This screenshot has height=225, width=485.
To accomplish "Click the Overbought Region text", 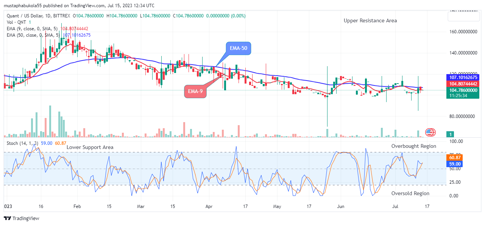I will point(414,146).
